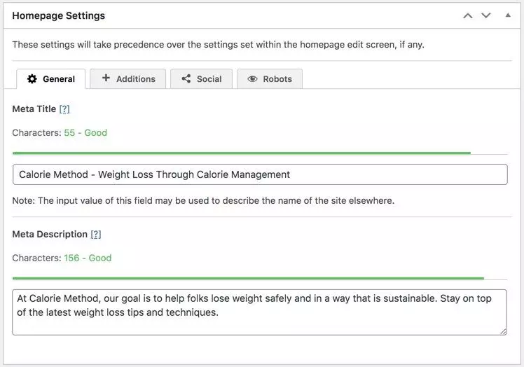Screen dimensions: 524x367
Task: Move Homepage Settings panel up with arrow
Action: click(468, 15)
